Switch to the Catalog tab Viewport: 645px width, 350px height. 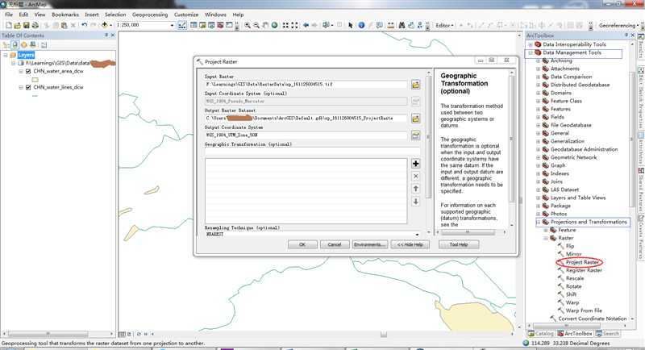pos(541,334)
